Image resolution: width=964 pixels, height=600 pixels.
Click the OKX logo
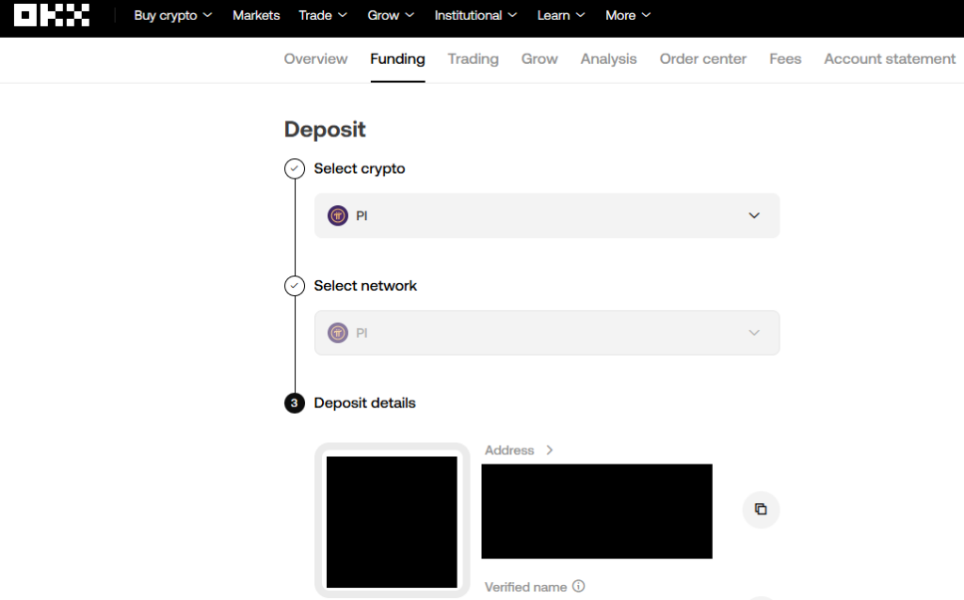[52, 15]
